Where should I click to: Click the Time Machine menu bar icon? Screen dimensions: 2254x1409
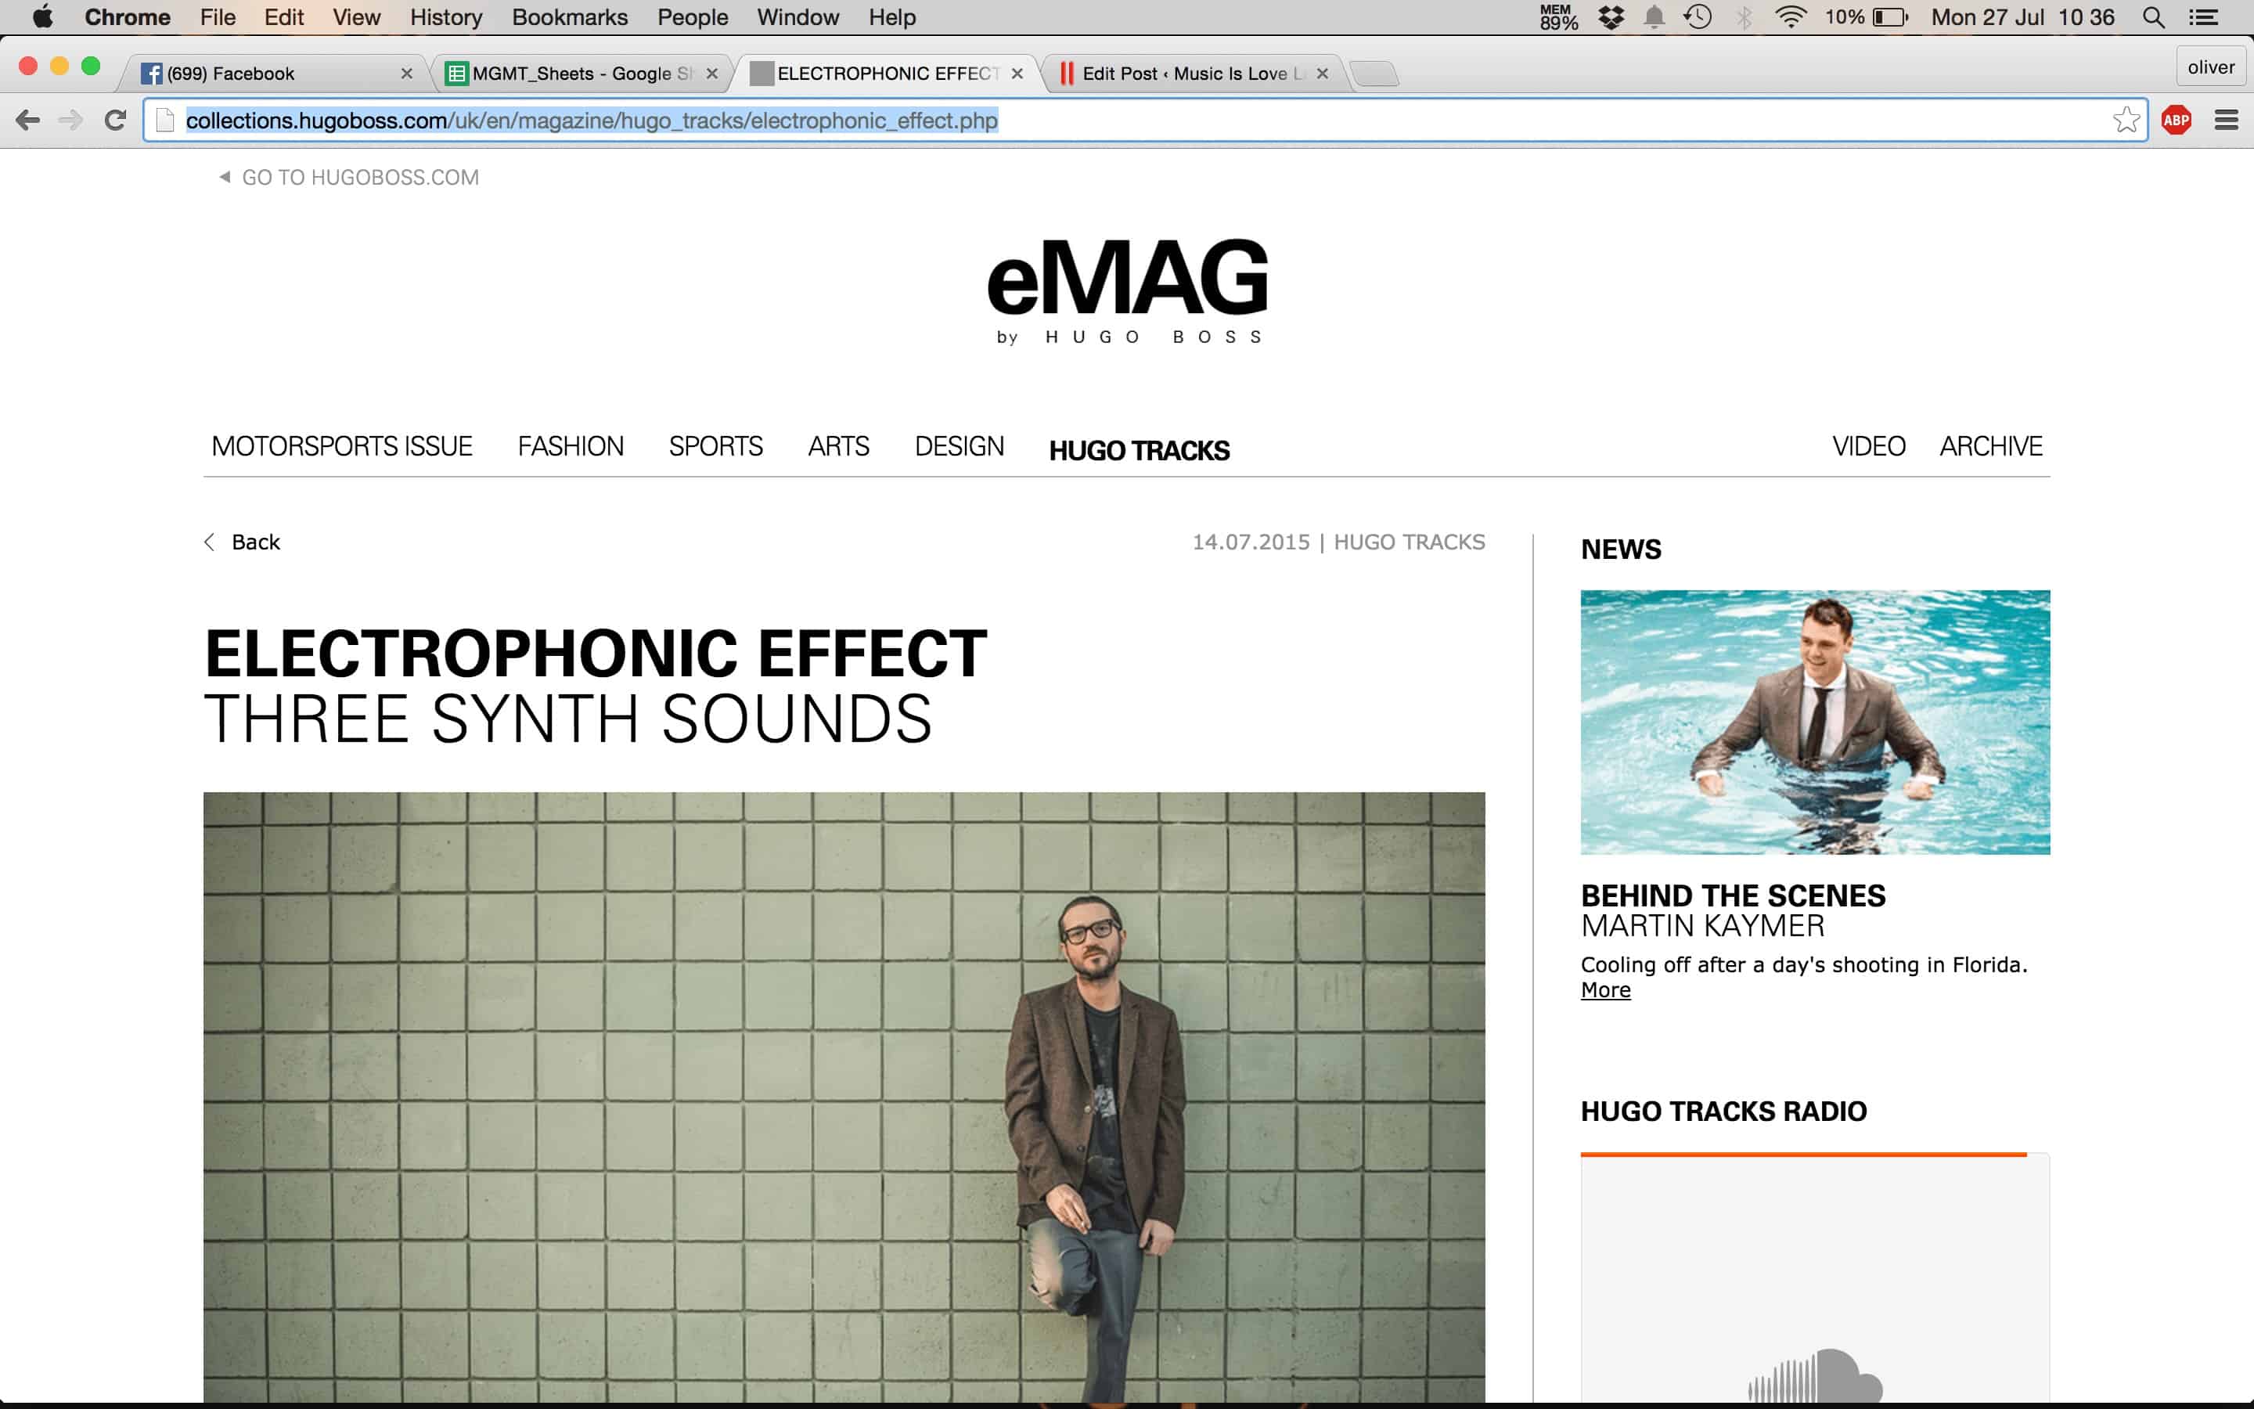coord(1698,16)
